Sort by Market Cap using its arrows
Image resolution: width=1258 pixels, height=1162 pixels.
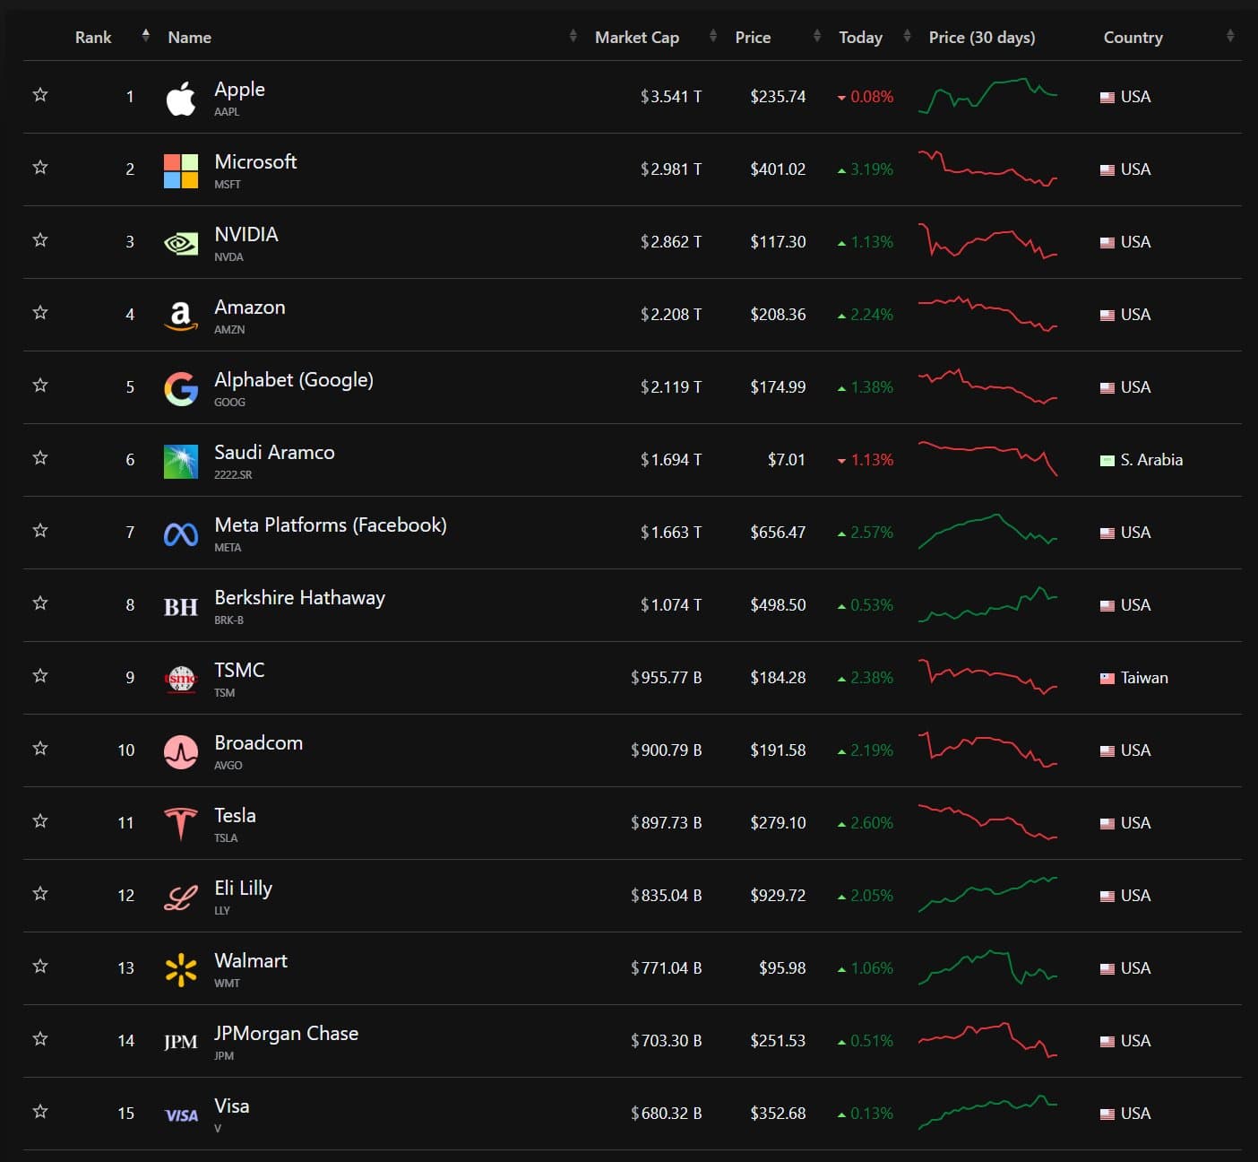pos(713,36)
